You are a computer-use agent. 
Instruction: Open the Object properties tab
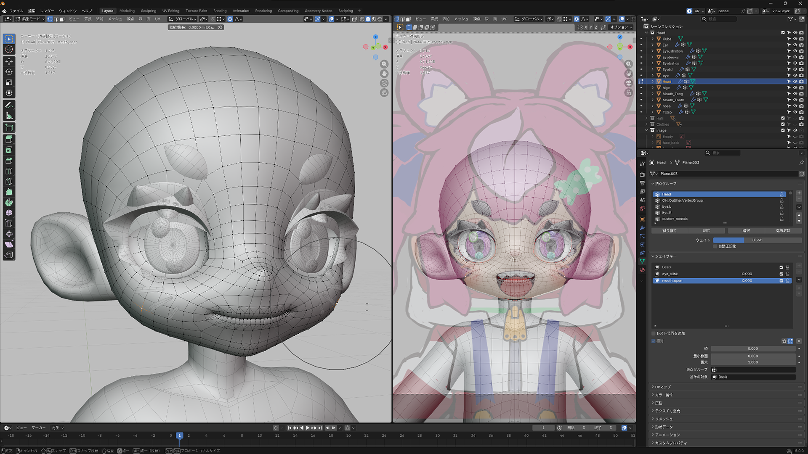642,219
